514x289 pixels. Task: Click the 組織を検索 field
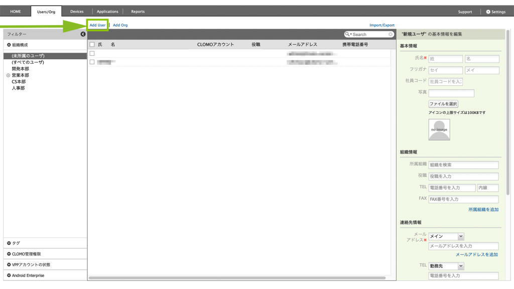point(463,165)
